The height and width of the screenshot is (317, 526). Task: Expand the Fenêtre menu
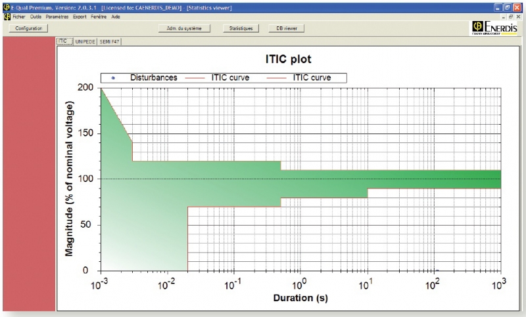(x=99, y=16)
